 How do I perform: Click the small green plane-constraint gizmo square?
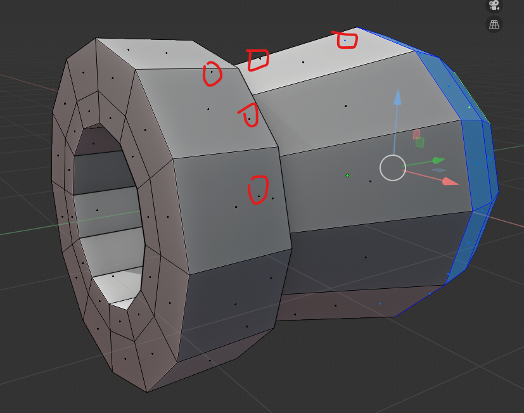pos(419,143)
